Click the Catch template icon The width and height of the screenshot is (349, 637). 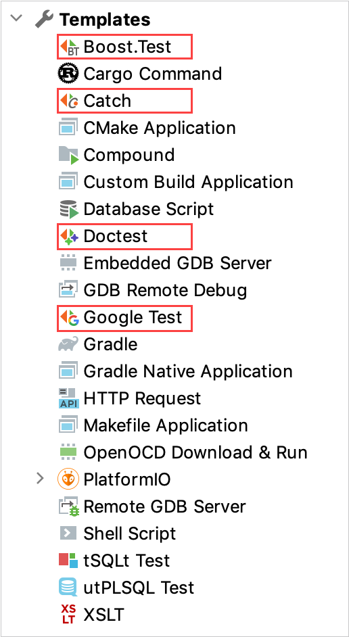click(x=69, y=101)
